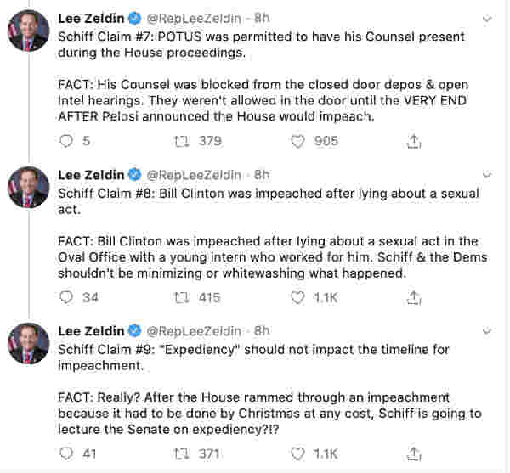Viewport: 510px width, 473px height.
Task: Share the Schiff Claim #8 tweet
Action: pos(414,297)
